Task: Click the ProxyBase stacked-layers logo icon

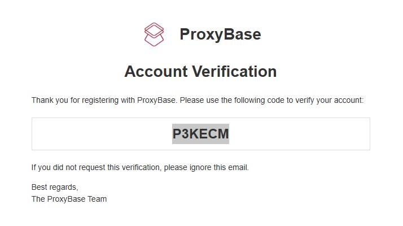Action: pyautogui.click(x=154, y=34)
